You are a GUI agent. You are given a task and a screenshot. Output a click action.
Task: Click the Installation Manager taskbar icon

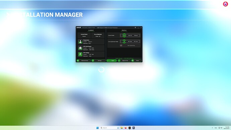coord(134,128)
